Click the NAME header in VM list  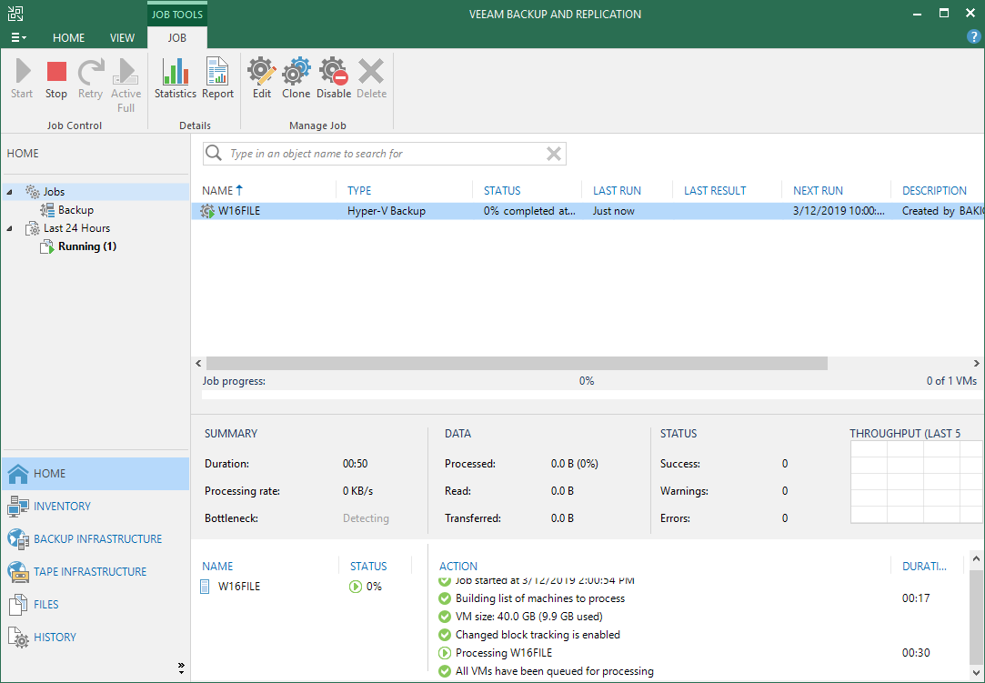point(217,566)
